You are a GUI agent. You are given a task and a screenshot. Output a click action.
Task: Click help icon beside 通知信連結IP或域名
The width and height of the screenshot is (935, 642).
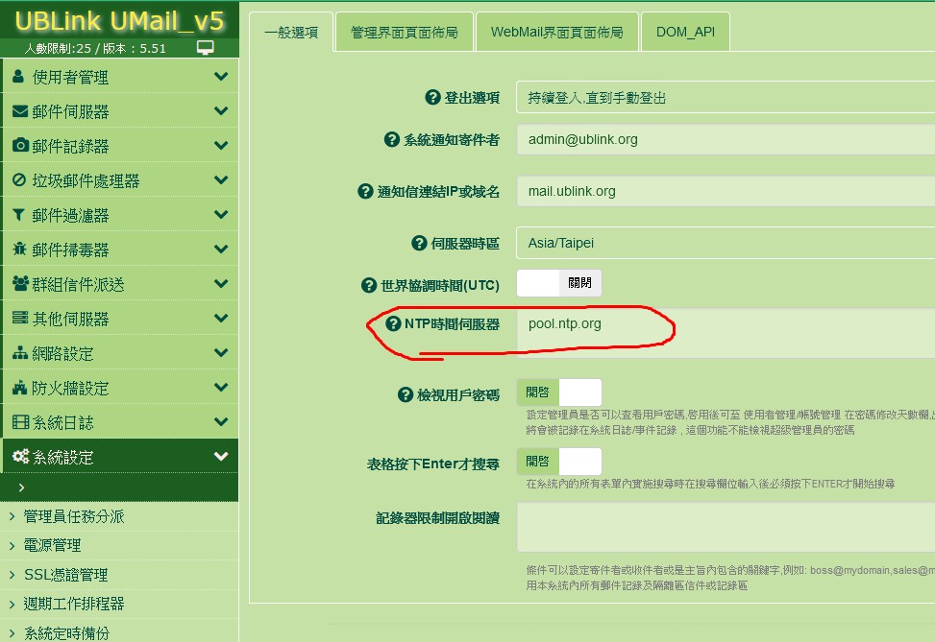[x=365, y=192]
